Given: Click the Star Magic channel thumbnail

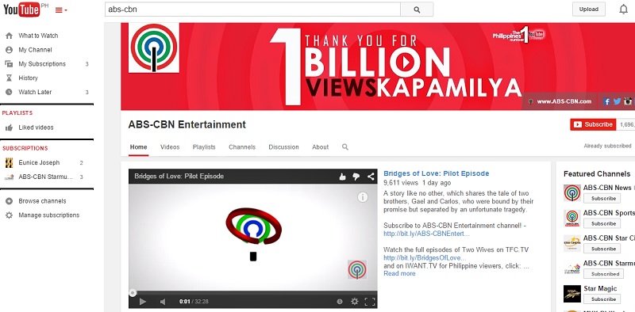Looking at the screenshot, I should point(572,294).
